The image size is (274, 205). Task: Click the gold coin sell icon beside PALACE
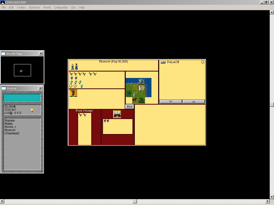tap(203, 62)
